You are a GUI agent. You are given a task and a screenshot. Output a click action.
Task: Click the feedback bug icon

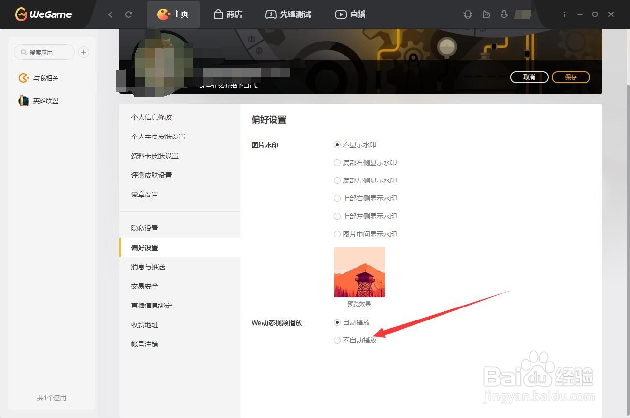click(x=467, y=14)
